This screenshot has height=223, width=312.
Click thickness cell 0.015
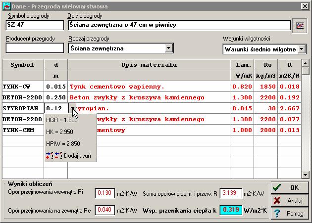click(x=56, y=87)
